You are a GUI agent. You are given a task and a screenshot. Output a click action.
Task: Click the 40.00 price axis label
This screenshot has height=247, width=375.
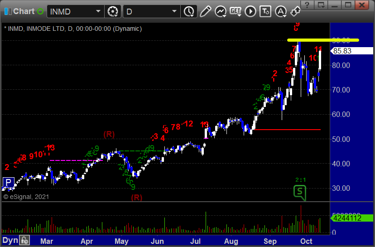click(x=341, y=164)
